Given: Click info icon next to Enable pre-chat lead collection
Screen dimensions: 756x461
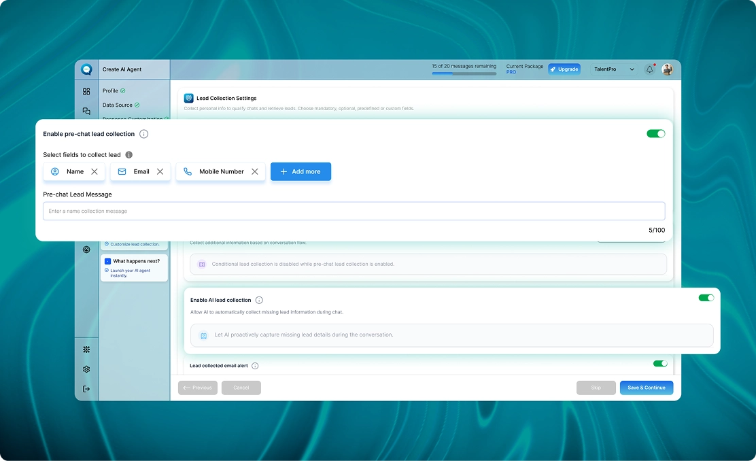Looking at the screenshot, I should tap(143, 134).
